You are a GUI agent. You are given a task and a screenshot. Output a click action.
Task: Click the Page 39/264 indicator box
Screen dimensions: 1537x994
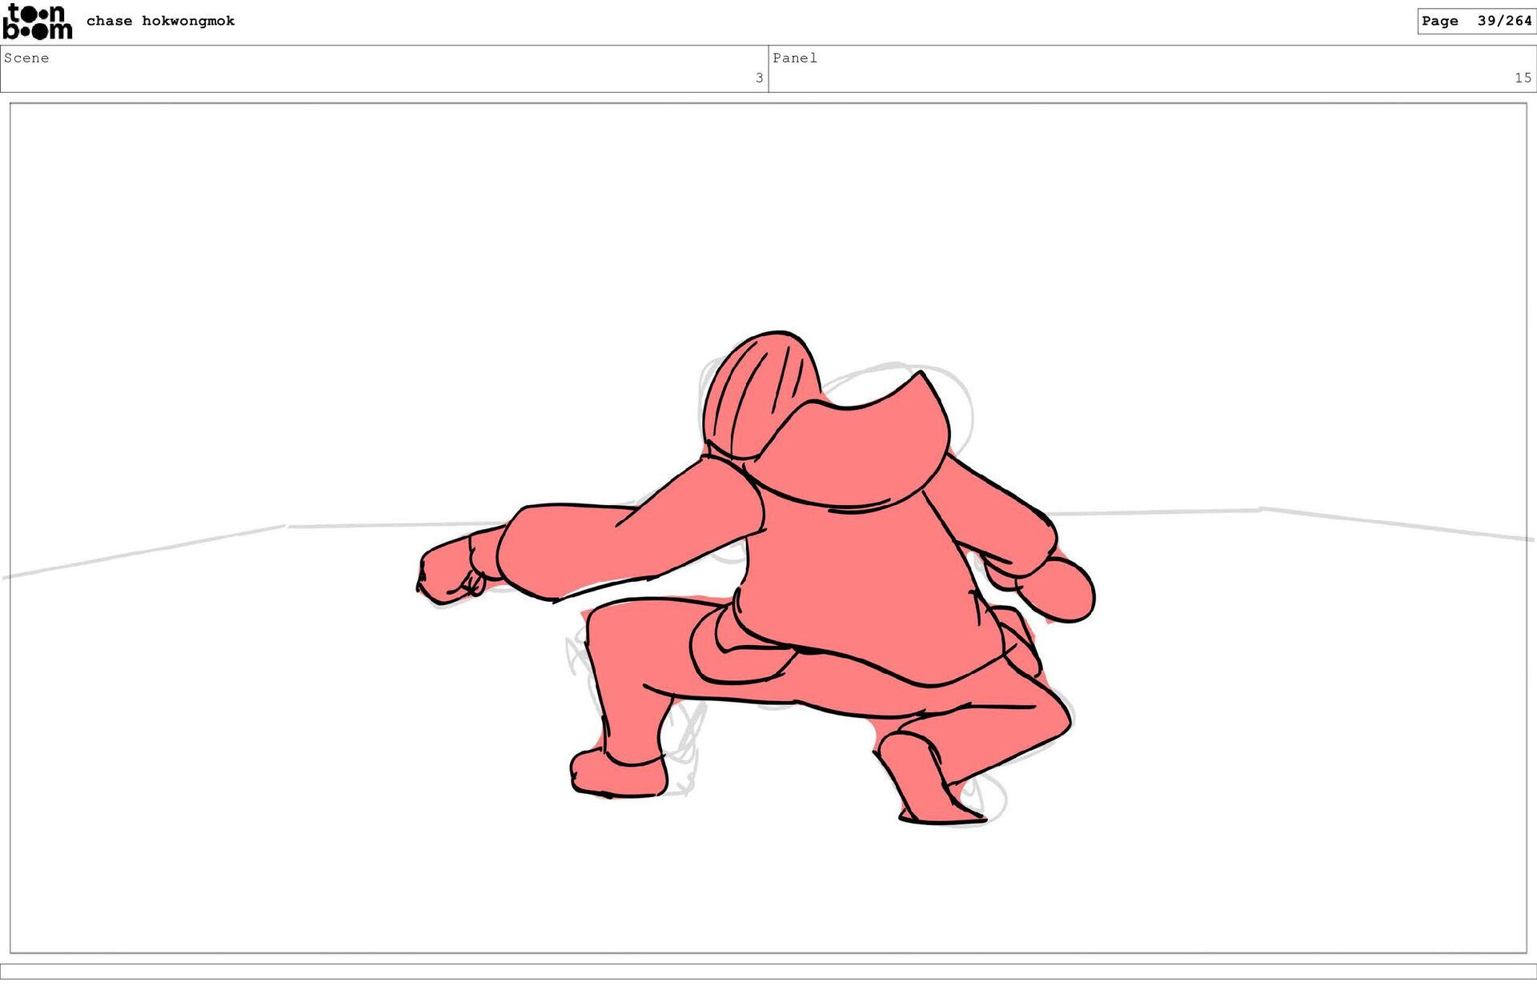(1475, 21)
